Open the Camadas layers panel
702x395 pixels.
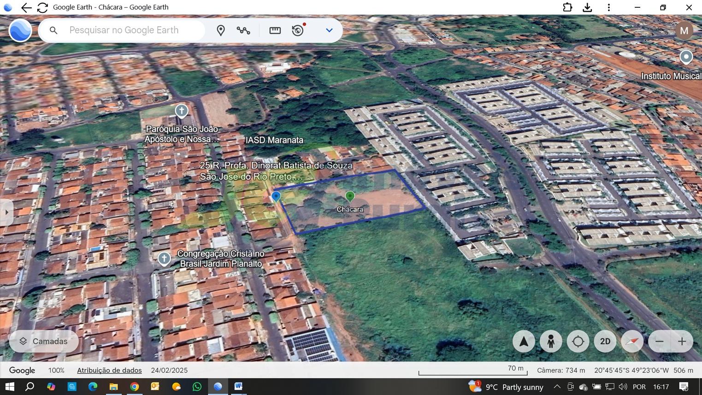point(44,341)
